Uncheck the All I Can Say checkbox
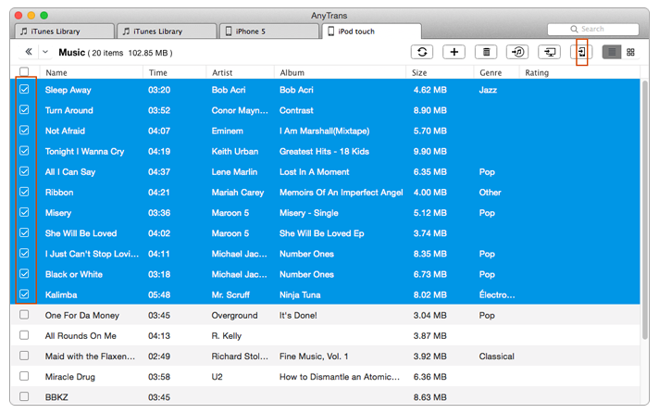659x413 pixels. [x=24, y=171]
